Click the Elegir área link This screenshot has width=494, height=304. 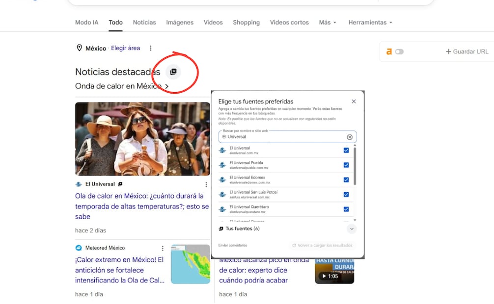125,48
